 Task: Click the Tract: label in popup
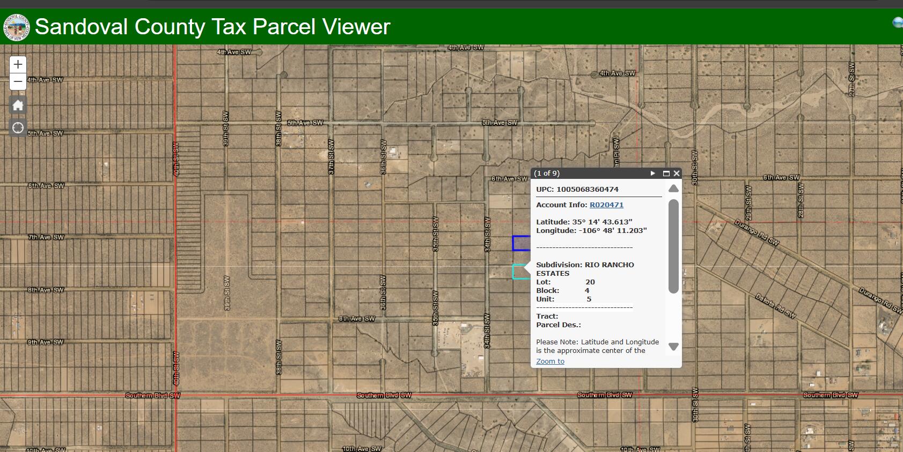[x=547, y=316]
